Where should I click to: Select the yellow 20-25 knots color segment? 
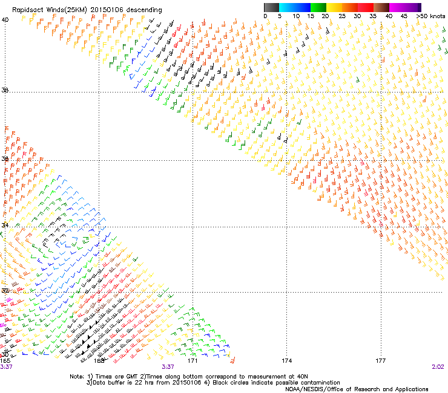(334, 7)
